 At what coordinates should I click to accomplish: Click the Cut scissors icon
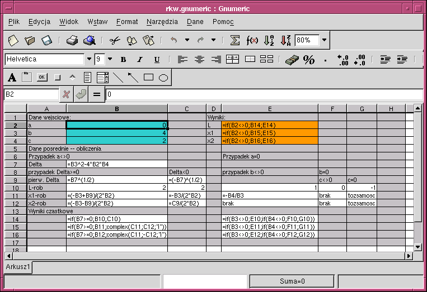tap(115, 40)
